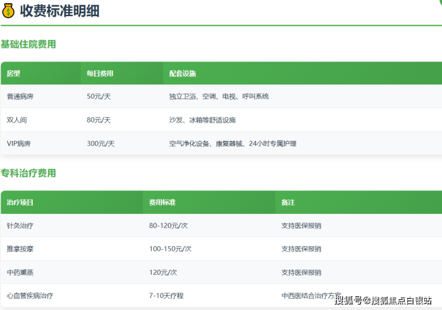
Task: Select the 针灸治疗 treatment item
Action: point(20,226)
